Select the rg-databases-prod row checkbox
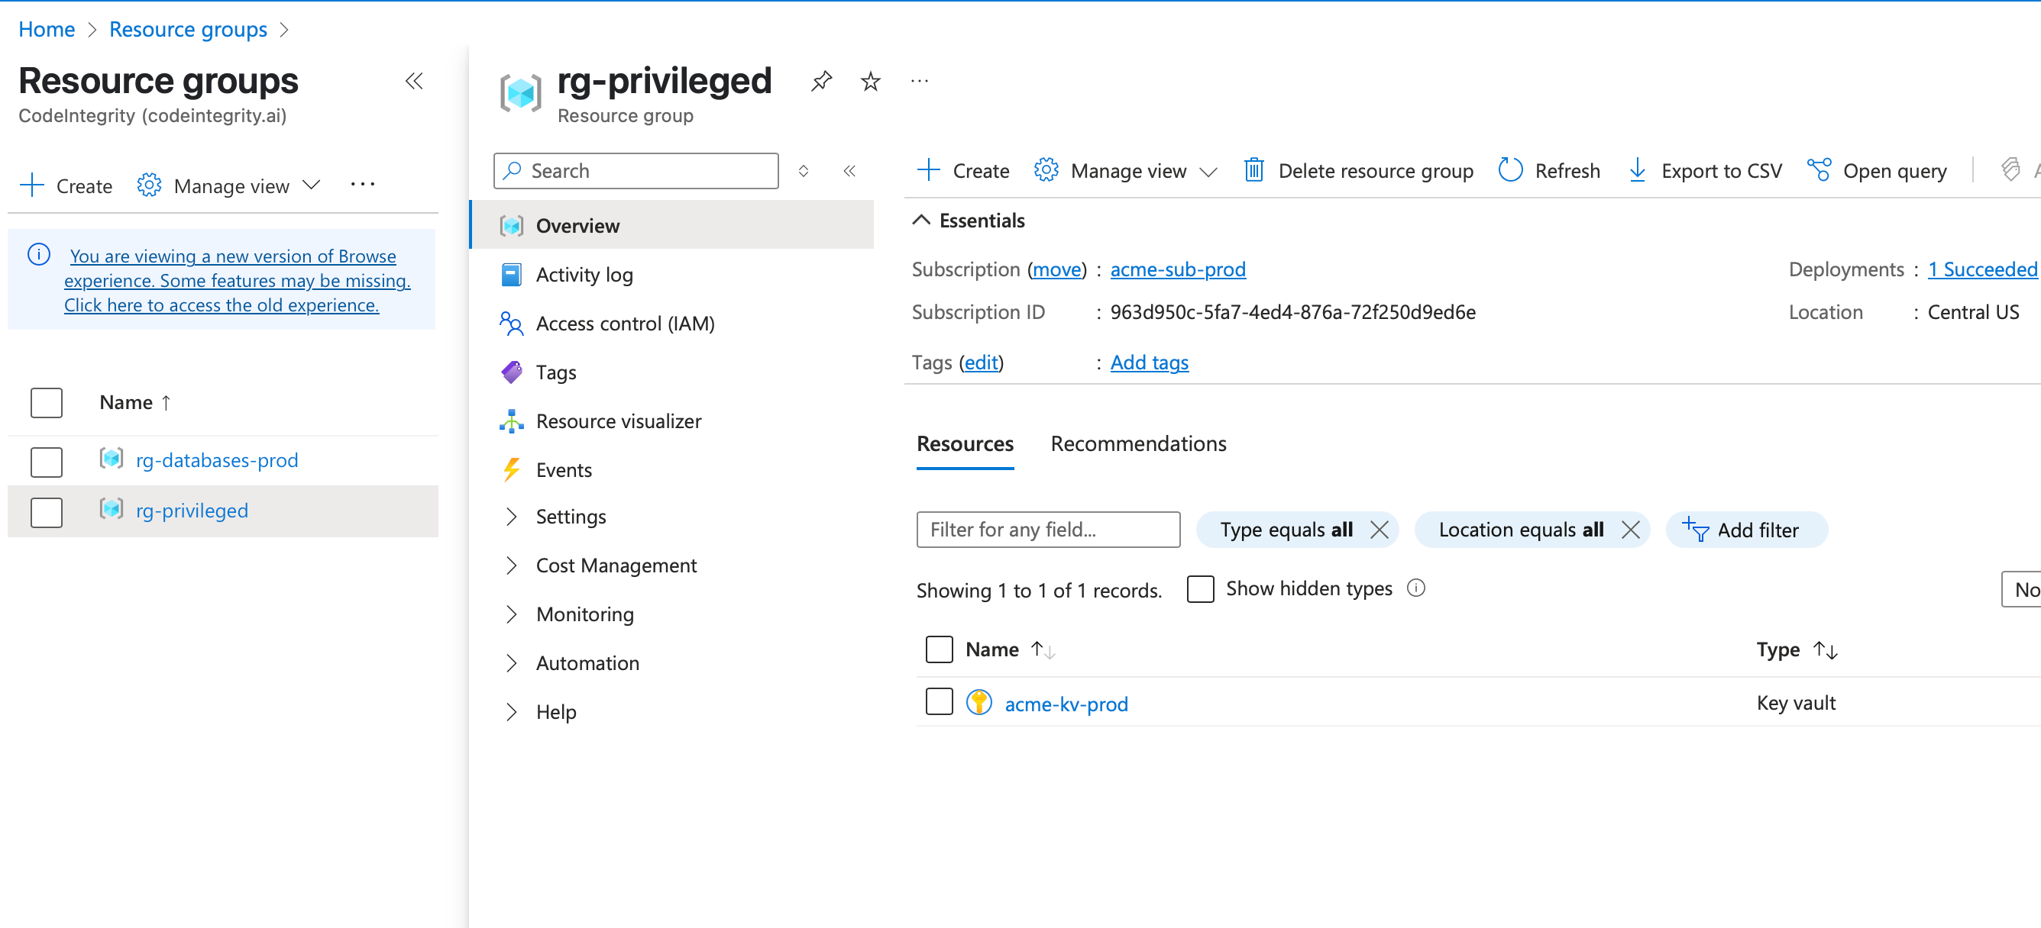 (47, 461)
